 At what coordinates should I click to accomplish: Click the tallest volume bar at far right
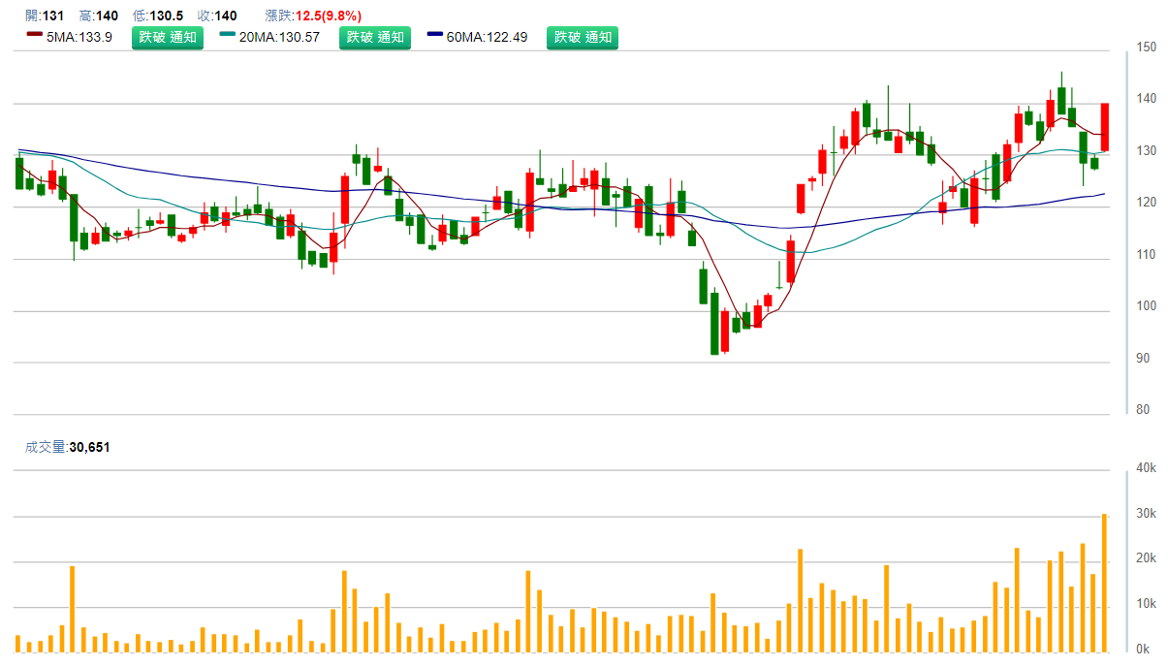coord(1105,583)
